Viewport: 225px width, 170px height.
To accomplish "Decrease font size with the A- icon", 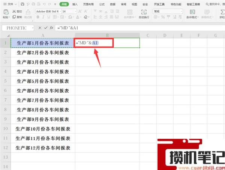I will pos(85,11).
